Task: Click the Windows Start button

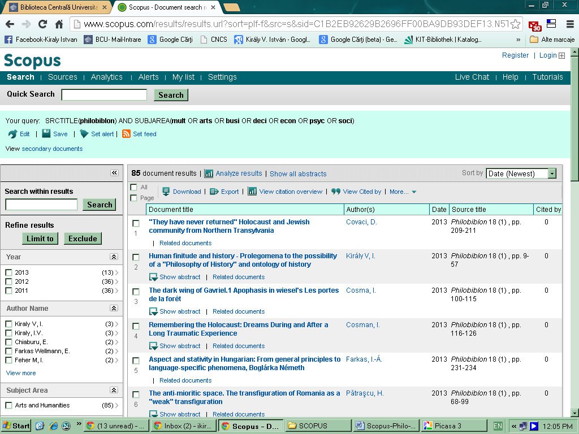Action: click(16, 426)
